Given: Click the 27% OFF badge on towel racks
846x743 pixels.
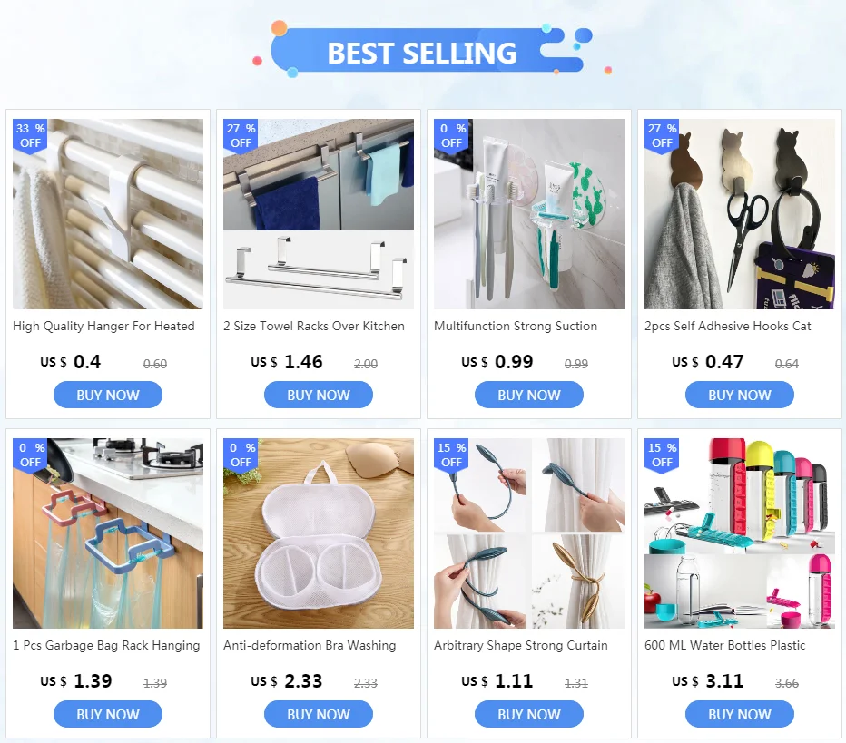Looking at the screenshot, I should 241,136.
